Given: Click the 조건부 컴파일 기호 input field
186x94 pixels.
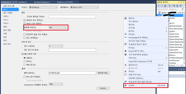Looking at the screenshot, I should point(72,16).
